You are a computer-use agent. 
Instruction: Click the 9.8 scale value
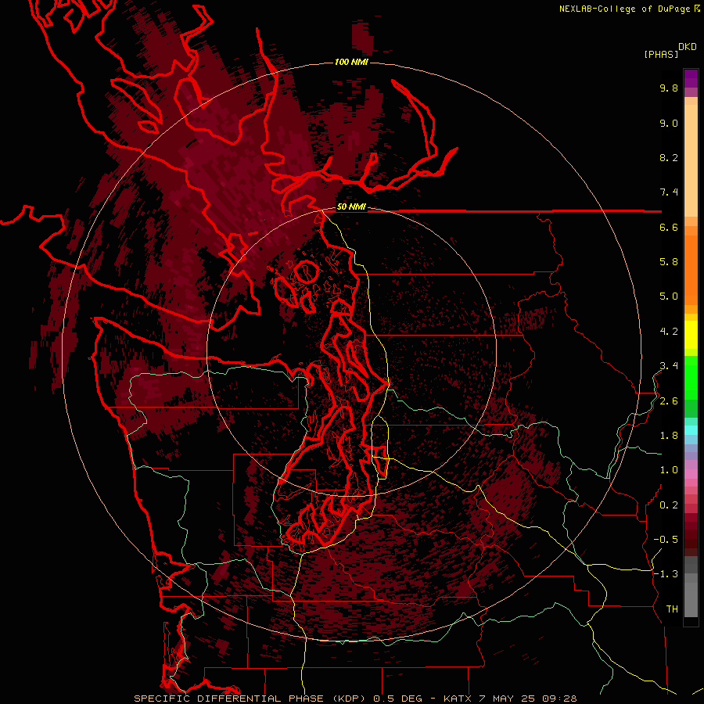coord(669,88)
